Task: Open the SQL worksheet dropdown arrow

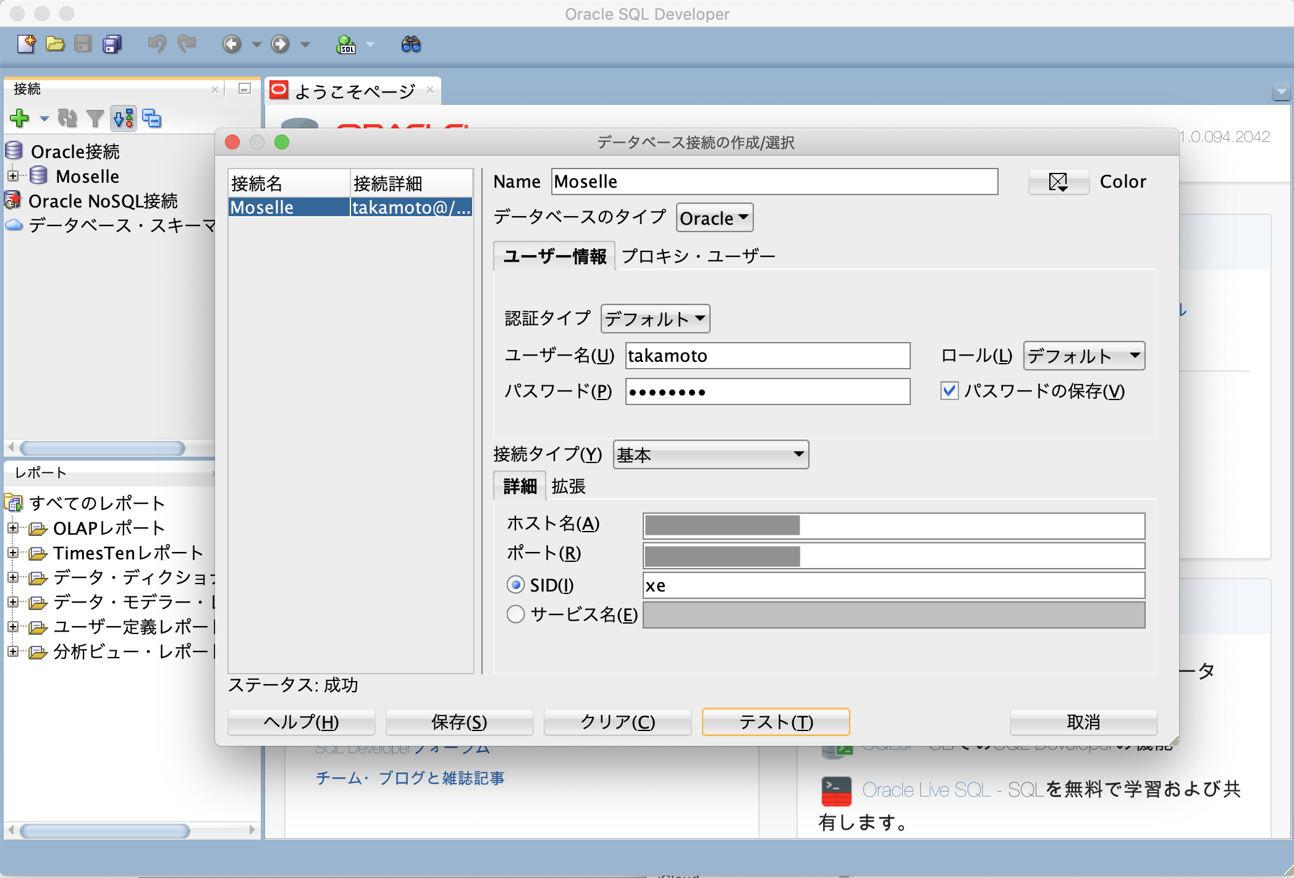Action: (370, 44)
